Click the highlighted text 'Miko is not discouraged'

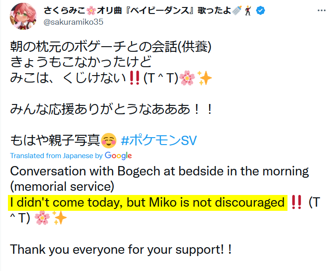[217, 202]
